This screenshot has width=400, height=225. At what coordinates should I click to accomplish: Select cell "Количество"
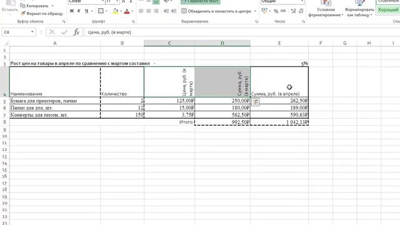pos(122,82)
